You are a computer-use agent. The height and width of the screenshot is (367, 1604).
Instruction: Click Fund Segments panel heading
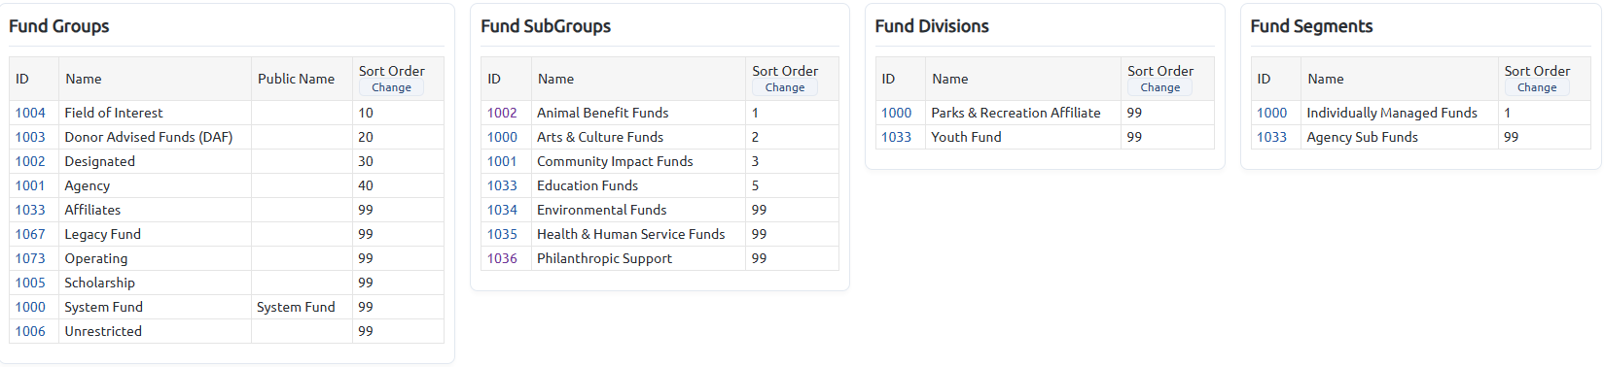point(1311,26)
